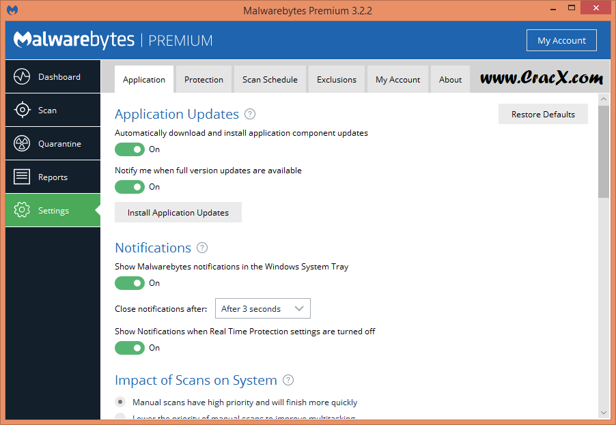Click the scrollbar up arrow
616x425 pixels.
(604, 99)
